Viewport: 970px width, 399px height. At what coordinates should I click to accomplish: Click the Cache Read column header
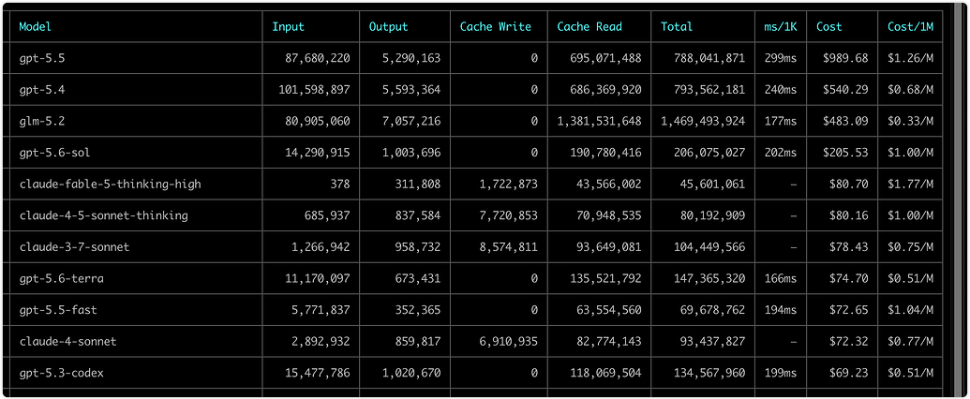tap(589, 26)
